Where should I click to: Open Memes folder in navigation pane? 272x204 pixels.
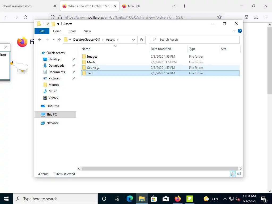coord(54,85)
